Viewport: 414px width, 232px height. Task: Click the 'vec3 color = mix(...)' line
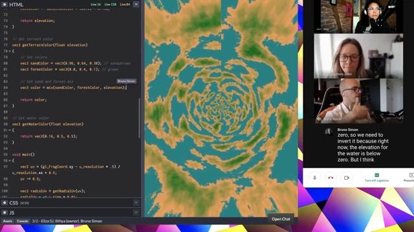pos(74,88)
